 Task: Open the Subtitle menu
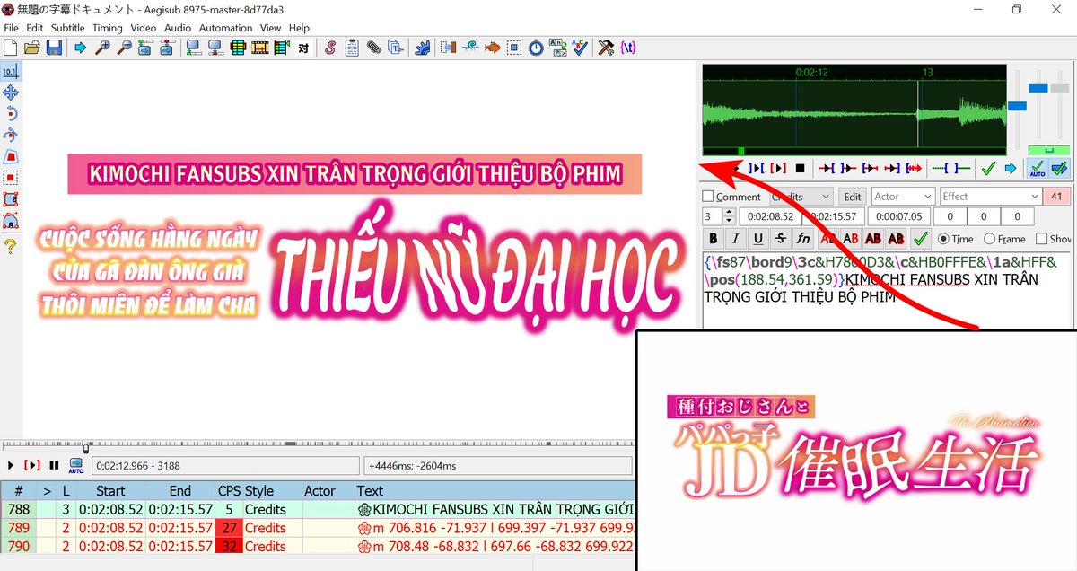(68, 28)
